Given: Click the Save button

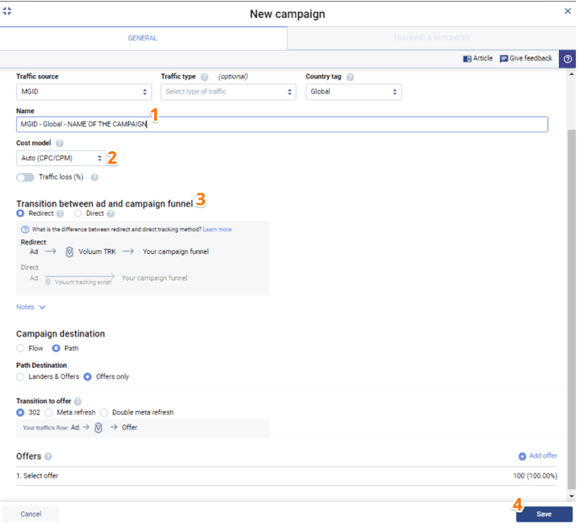Looking at the screenshot, I should click(x=544, y=514).
